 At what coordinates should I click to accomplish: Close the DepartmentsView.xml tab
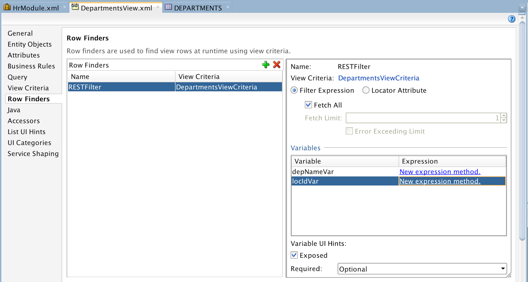158,7
